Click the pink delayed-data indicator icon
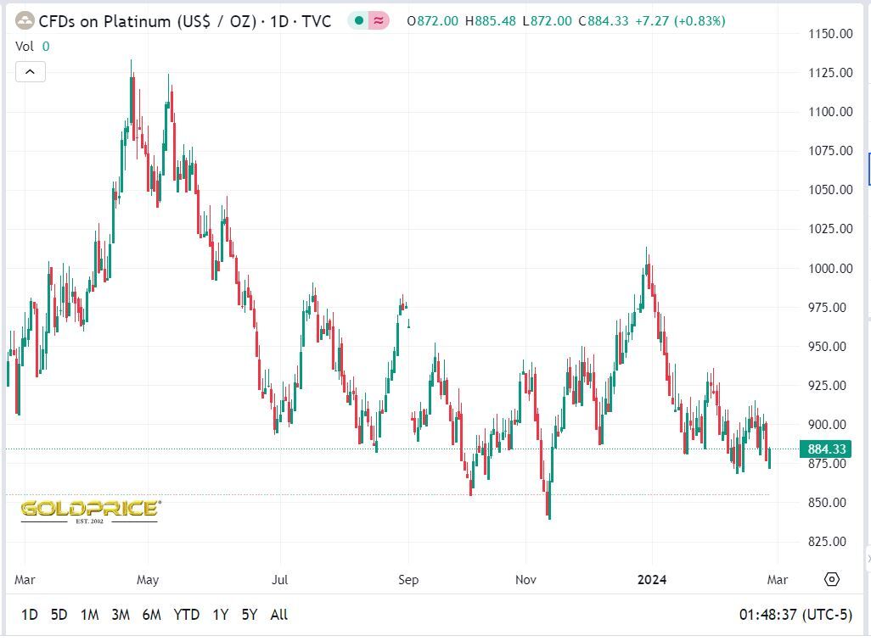 379,21
